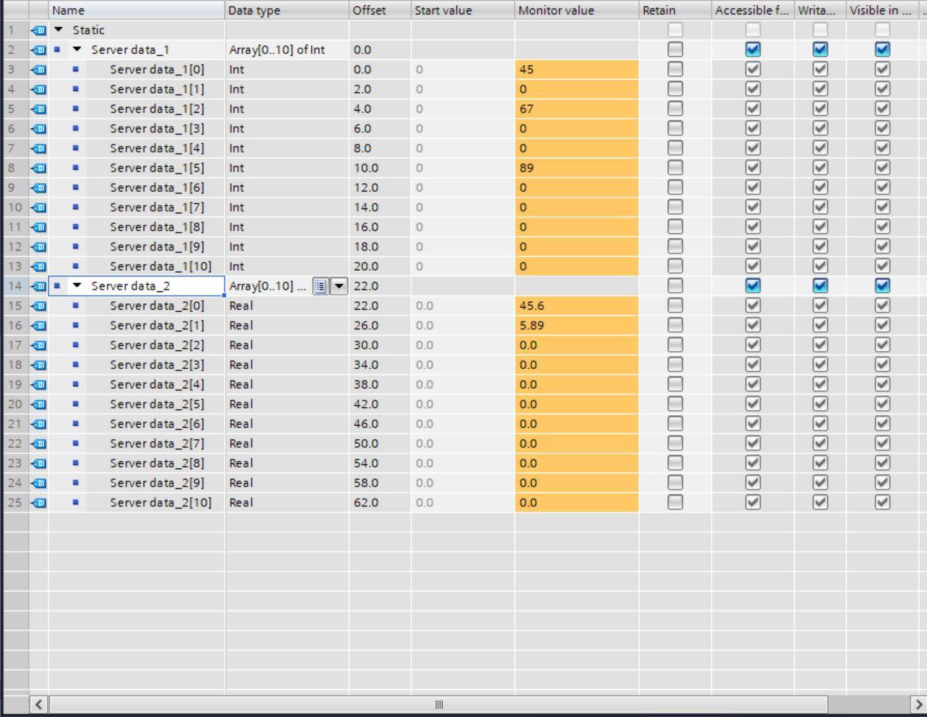Click the offset 62.0 cell of Server data_2[10]
Screen dimensions: 927x717
pos(380,502)
